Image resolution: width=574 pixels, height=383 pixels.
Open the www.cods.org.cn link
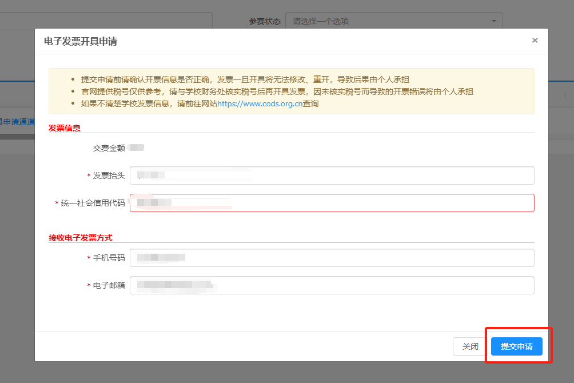259,103
